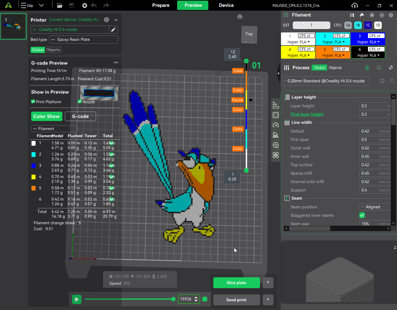
Task: Click the upload to cloud icon
Action: click(x=355, y=6)
